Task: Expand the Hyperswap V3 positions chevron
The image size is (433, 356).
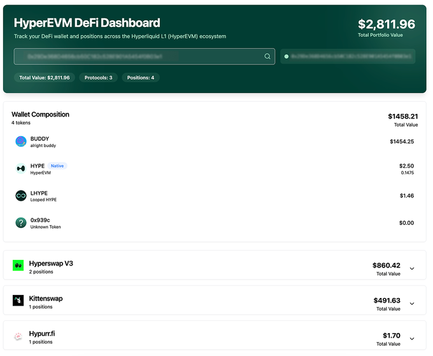Action: click(412, 269)
